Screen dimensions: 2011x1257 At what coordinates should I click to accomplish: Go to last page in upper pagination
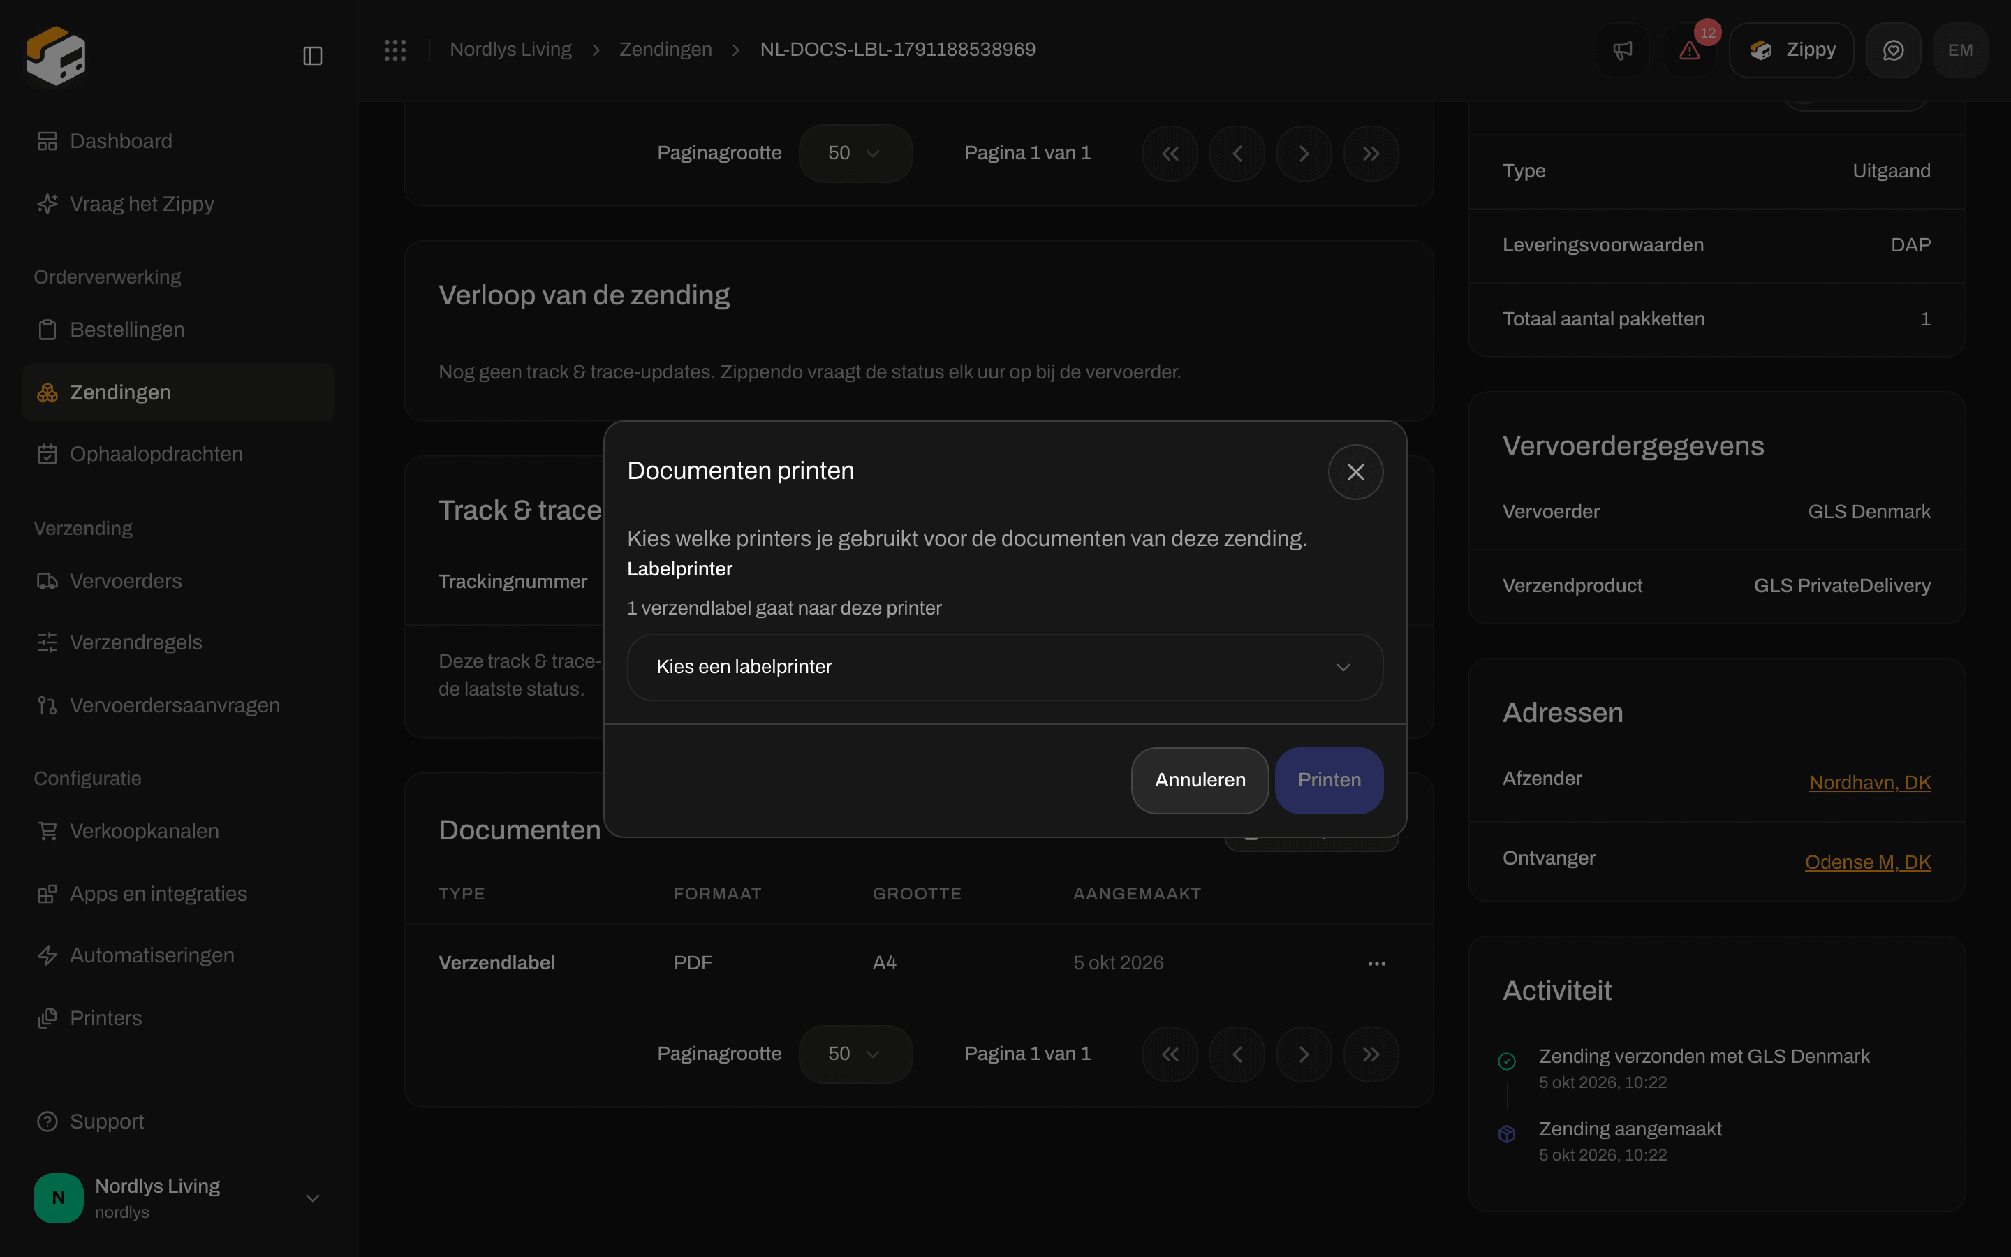tap(1371, 154)
